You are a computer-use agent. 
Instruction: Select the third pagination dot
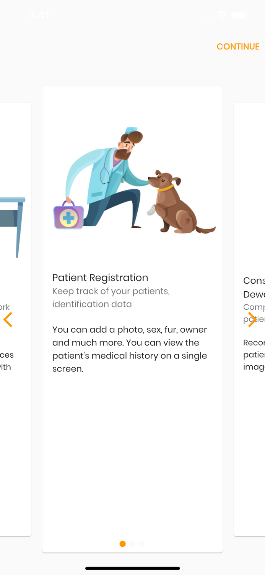[x=142, y=544]
